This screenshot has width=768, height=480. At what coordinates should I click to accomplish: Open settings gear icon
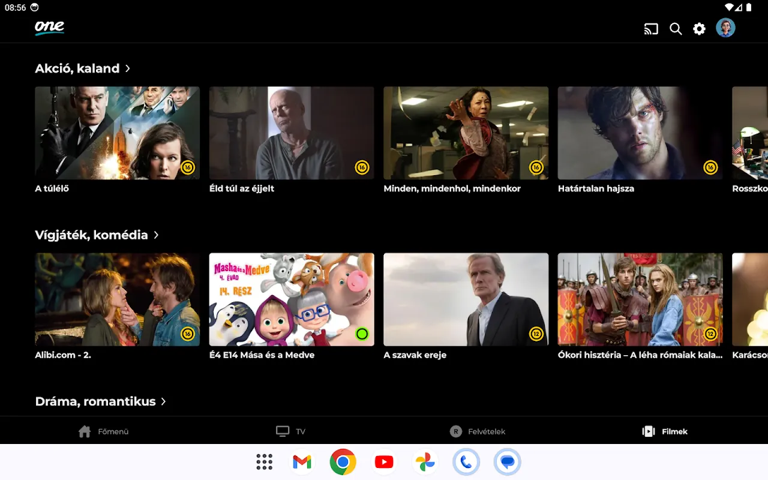(700, 29)
